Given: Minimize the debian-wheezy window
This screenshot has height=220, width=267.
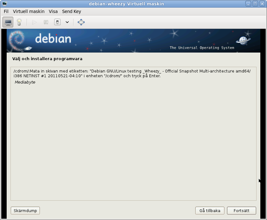Looking at the screenshot, I should (248, 4).
